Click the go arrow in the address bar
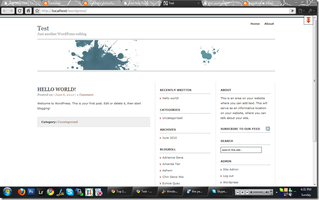This screenshot has width=319, height=200. (x=293, y=11)
